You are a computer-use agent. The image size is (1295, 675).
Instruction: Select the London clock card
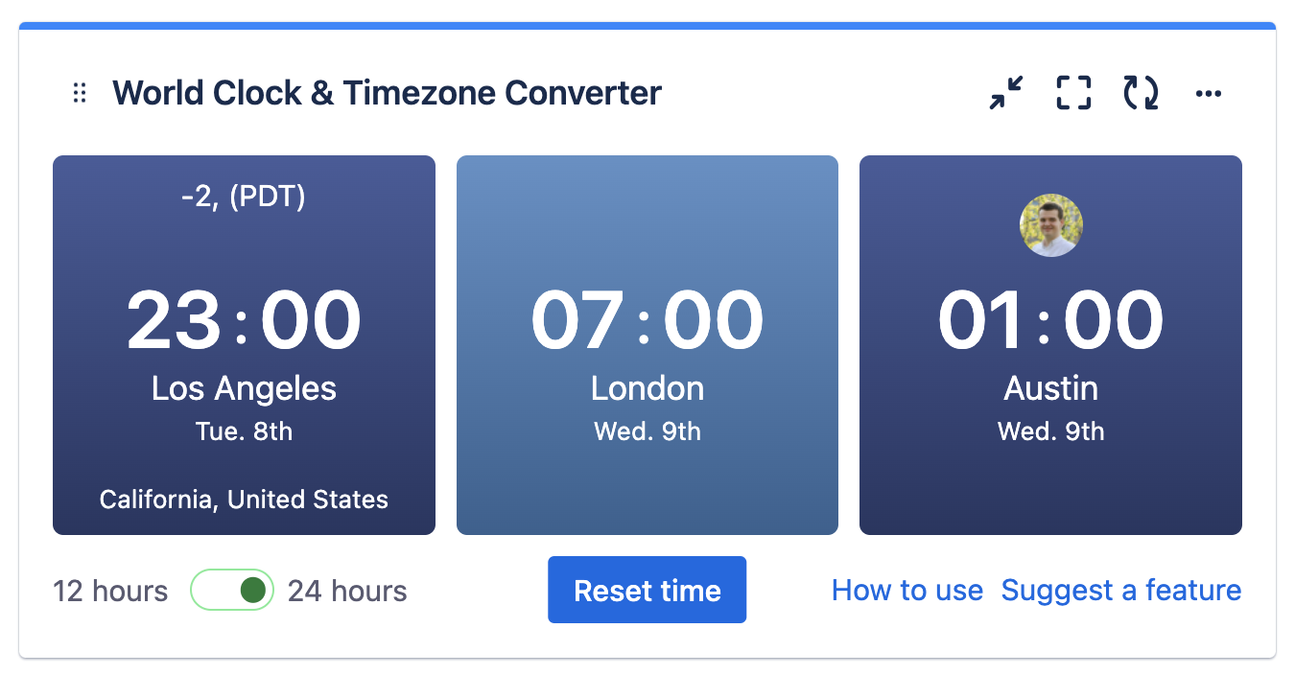tap(647, 345)
